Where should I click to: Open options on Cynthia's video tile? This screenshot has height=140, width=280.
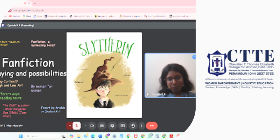pyautogui.click(x=194, y=57)
